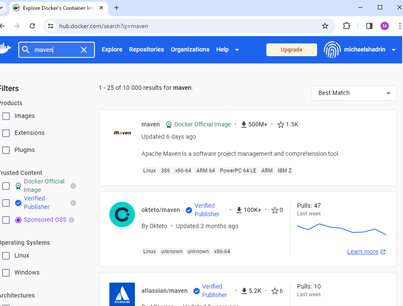Open the maven official image title
The height and width of the screenshot is (306, 403).
click(x=151, y=124)
